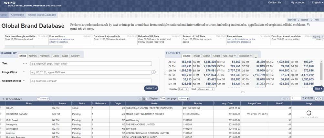Focus the Text search input field
The height and width of the screenshot is (138, 324).
click(x=91, y=64)
